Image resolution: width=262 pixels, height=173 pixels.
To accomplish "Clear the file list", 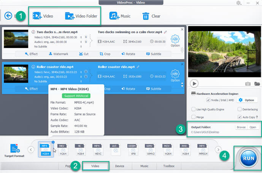I will pos(151,16).
